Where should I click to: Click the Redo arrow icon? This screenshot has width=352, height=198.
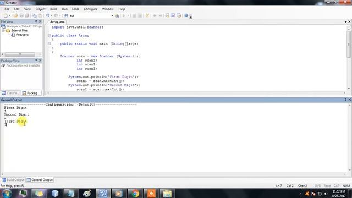click(x=56, y=15)
